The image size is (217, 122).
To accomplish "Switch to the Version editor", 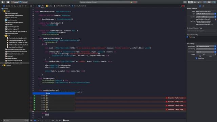I will coord(199,2).
